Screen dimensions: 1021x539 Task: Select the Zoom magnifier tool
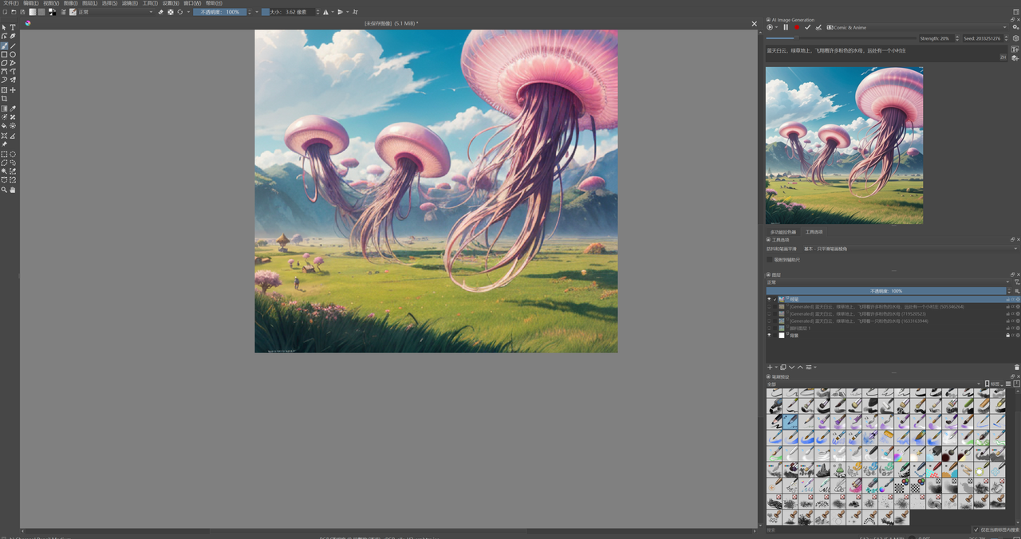tap(4, 190)
